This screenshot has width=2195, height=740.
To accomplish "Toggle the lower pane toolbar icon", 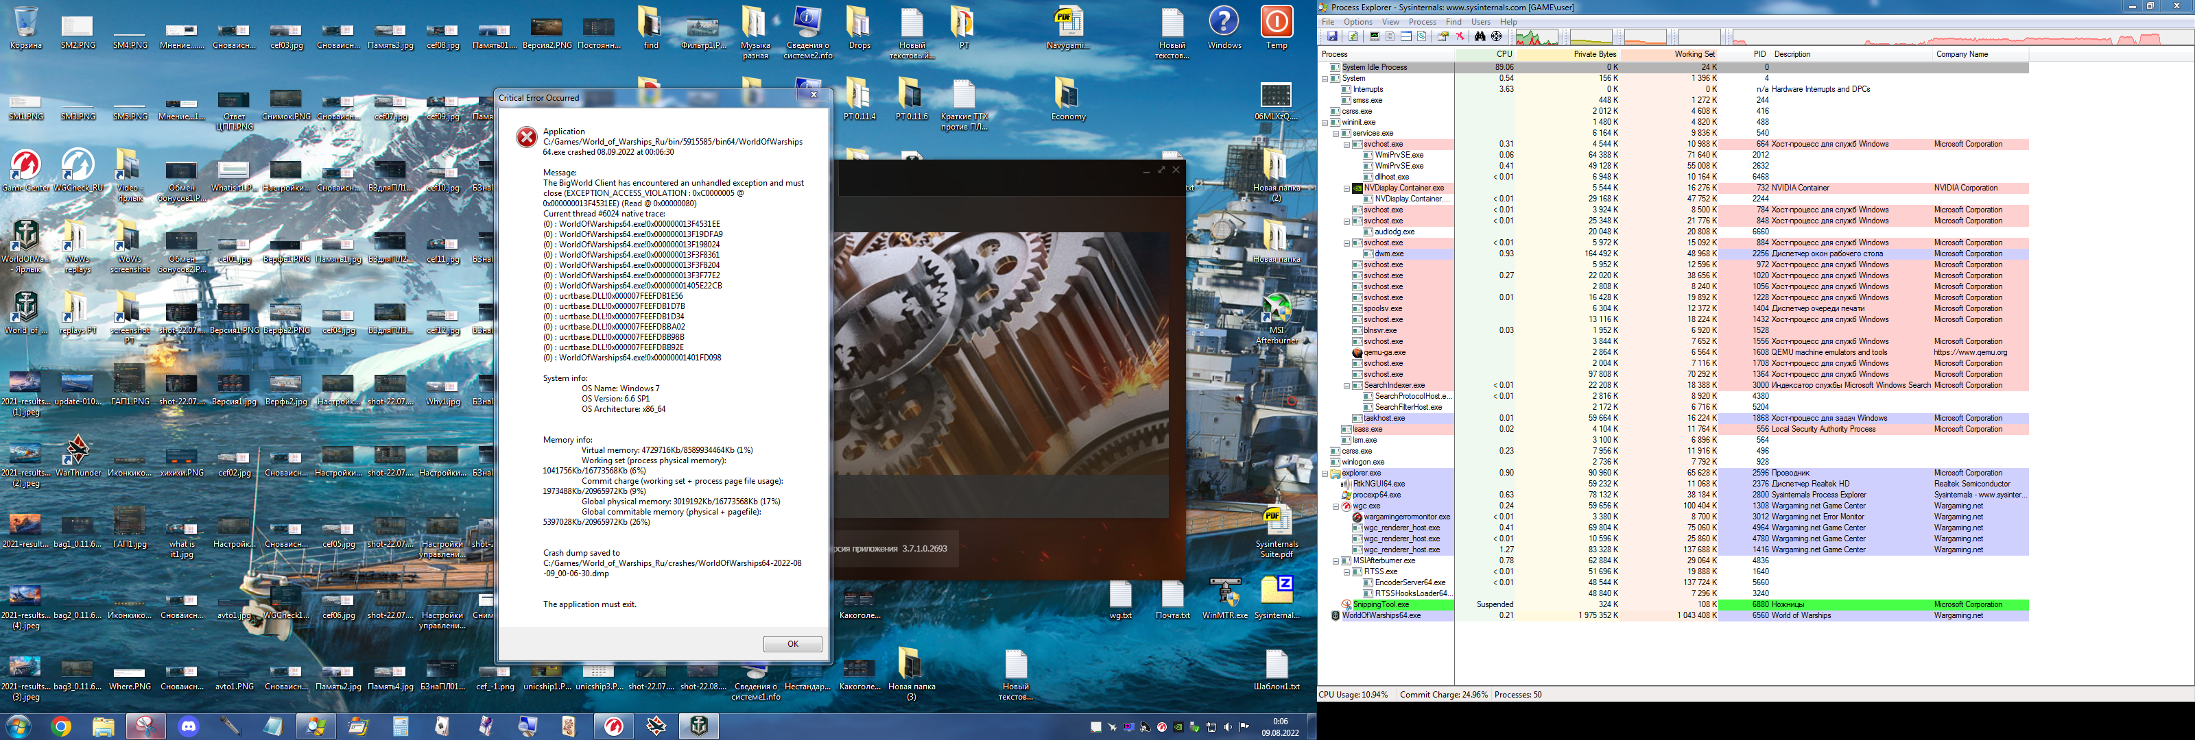I will click(x=1406, y=36).
